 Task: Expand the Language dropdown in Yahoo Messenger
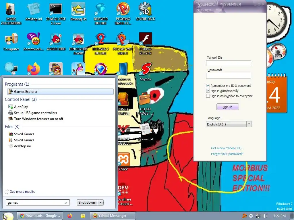249,124
